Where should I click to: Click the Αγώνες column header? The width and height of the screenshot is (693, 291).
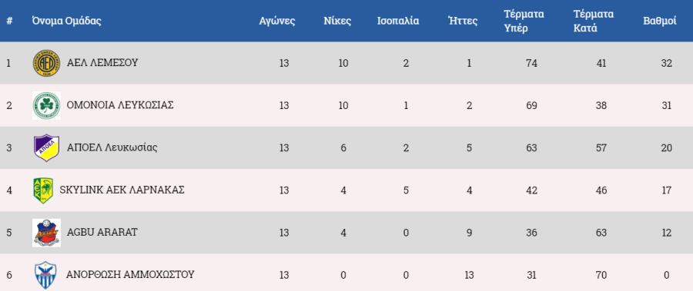277,21
